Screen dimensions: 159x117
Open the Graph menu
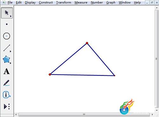point(111,3)
